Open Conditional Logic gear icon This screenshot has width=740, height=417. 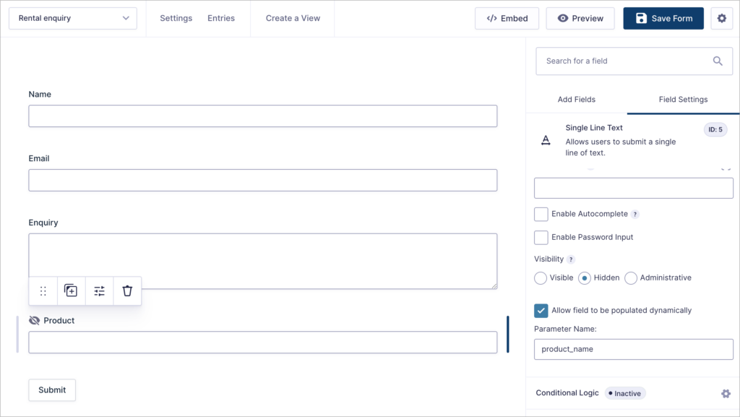point(726,393)
